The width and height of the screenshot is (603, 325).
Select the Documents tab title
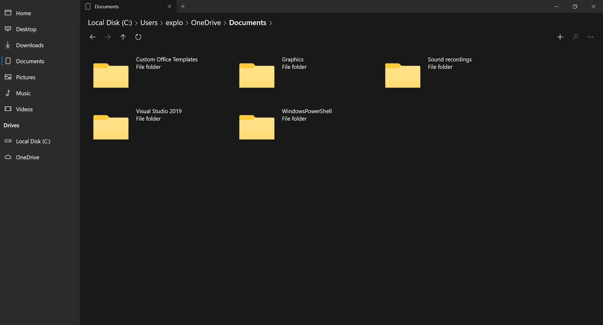[107, 6]
